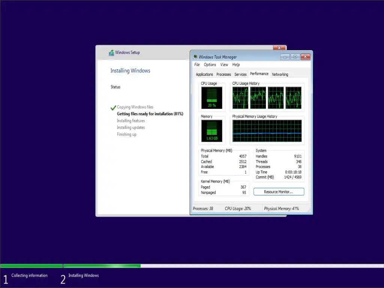Click the third CPU usage history graph

276,98
